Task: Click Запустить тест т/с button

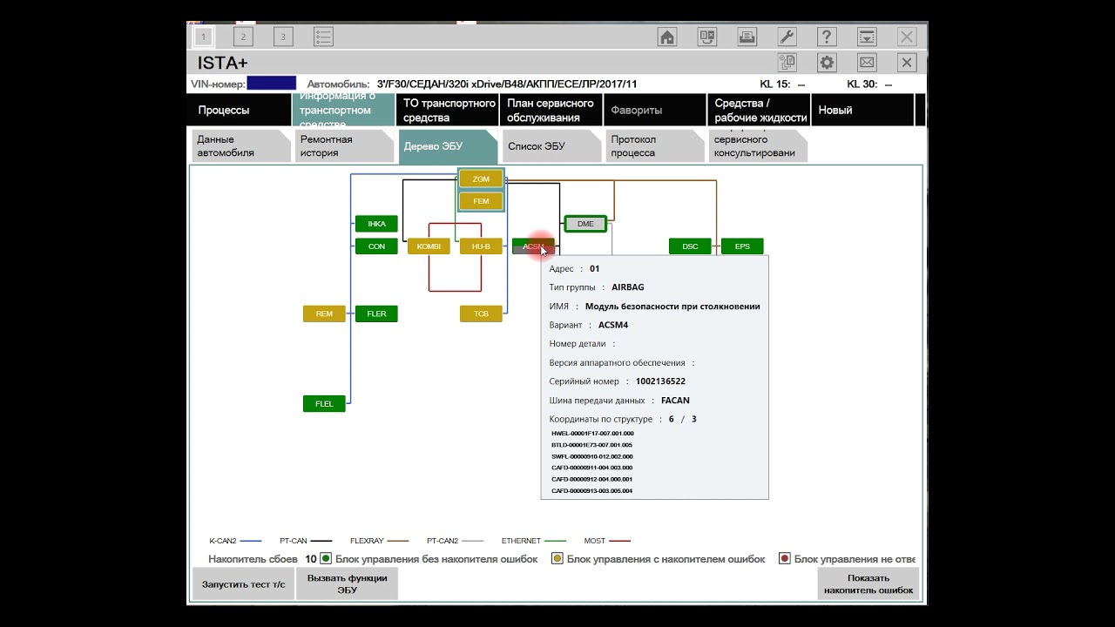Action: (243, 584)
